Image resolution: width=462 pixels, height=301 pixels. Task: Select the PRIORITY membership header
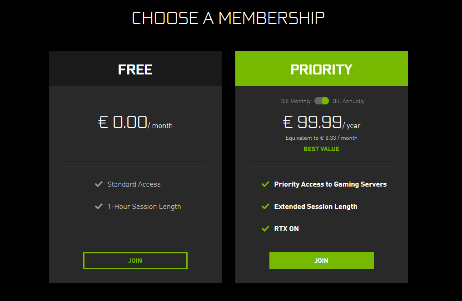[321, 69]
